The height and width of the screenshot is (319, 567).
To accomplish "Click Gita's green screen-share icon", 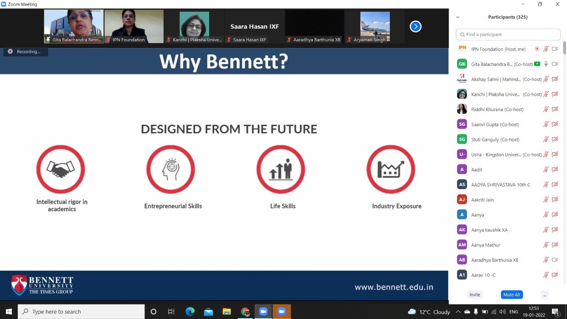I will tap(537, 64).
